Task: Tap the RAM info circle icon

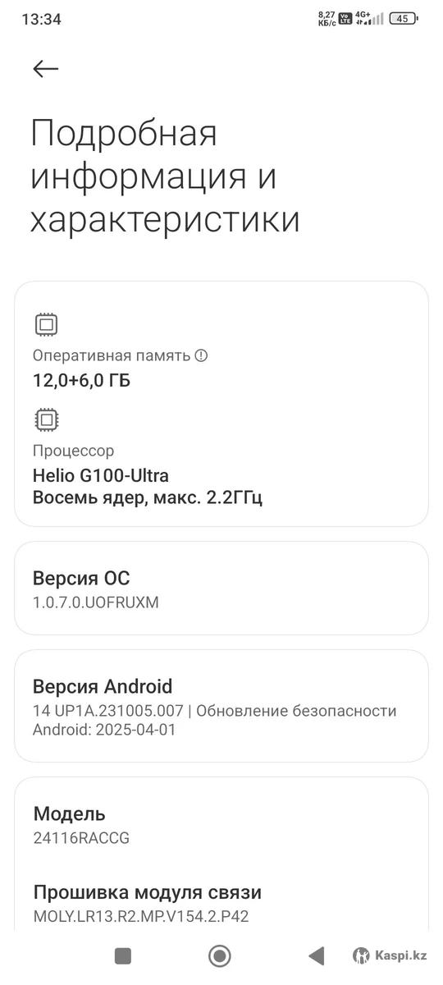Action: [201, 355]
